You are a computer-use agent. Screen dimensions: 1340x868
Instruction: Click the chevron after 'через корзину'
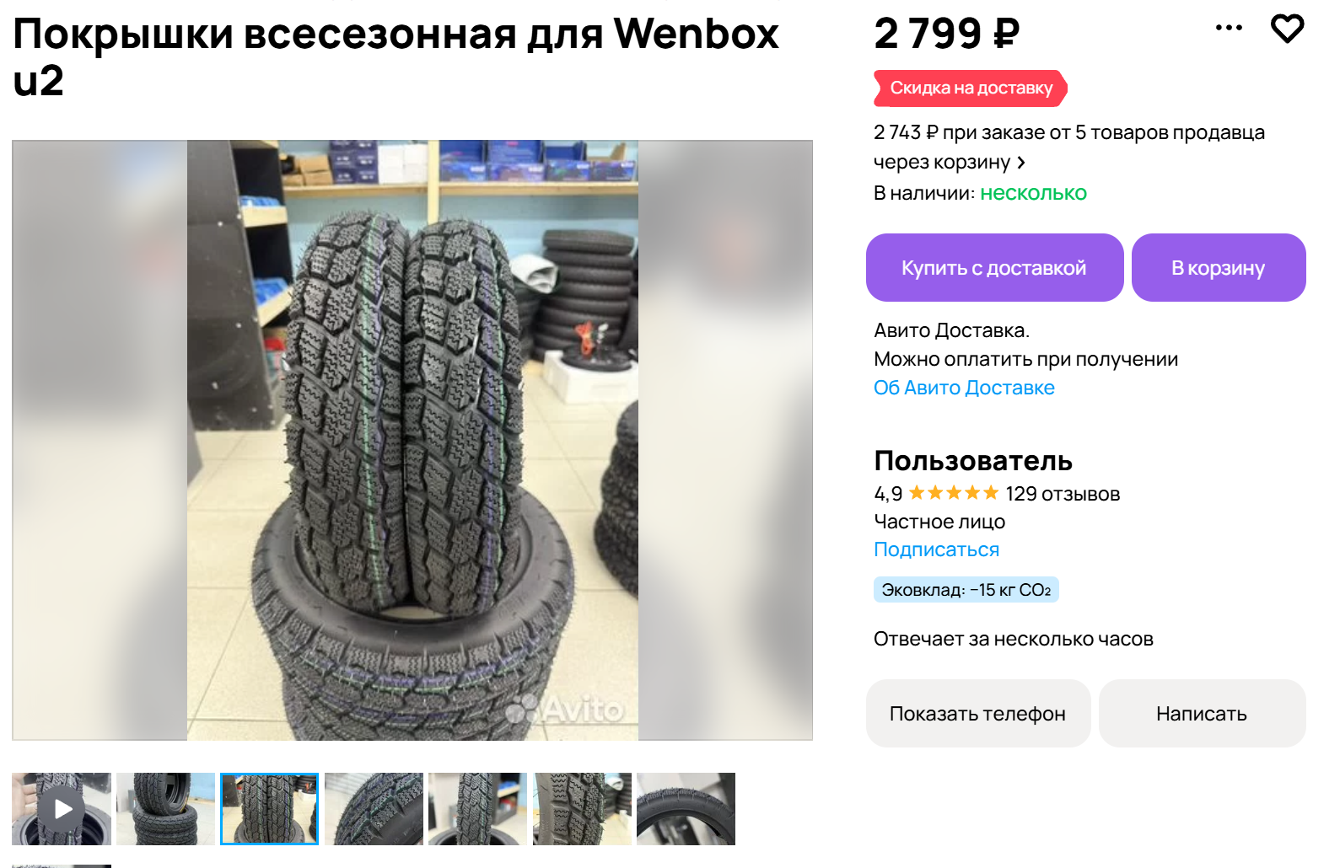click(1021, 162)
